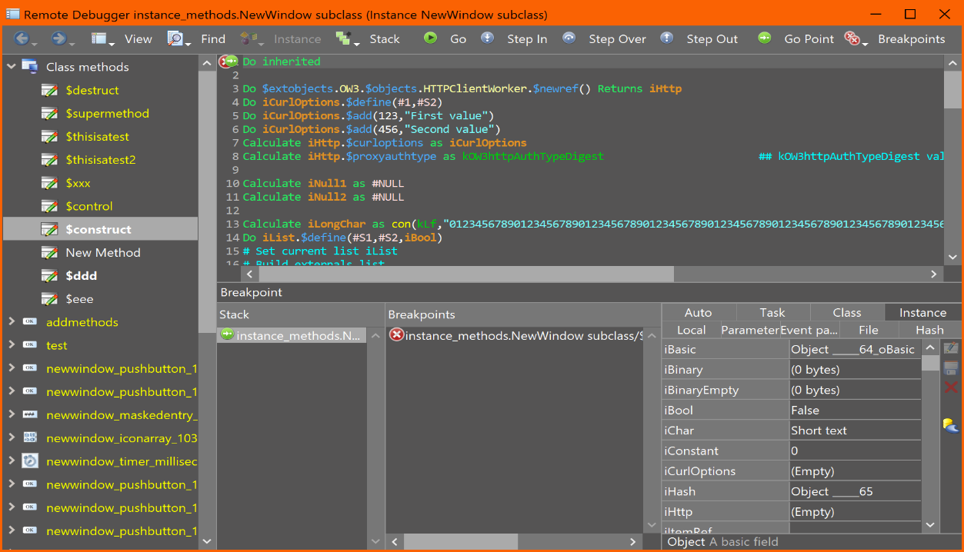Image resolution: width=964 pixels, height=552 pixels.
Task: Select the $thisisatest method
Action: tap(97, 137)
